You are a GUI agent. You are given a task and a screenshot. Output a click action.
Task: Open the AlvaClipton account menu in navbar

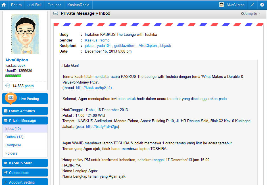point(235,5)
